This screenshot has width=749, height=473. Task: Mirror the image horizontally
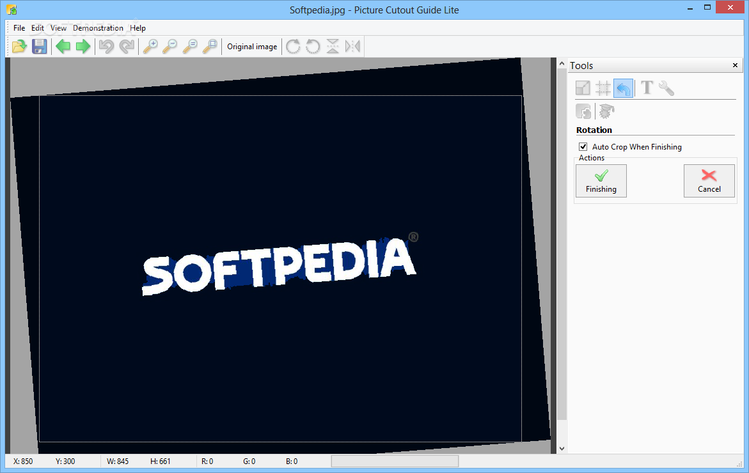click(352, 46)
